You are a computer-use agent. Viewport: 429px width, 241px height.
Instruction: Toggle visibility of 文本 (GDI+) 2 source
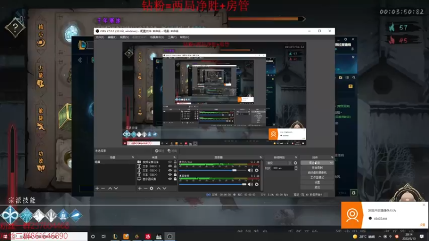click(x=170, y=170)
